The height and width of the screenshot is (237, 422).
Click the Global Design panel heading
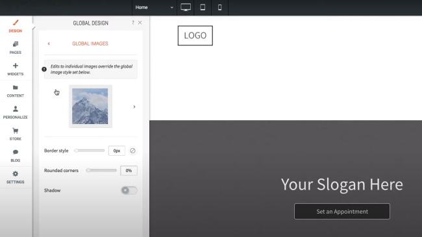[x=91, y=23]
